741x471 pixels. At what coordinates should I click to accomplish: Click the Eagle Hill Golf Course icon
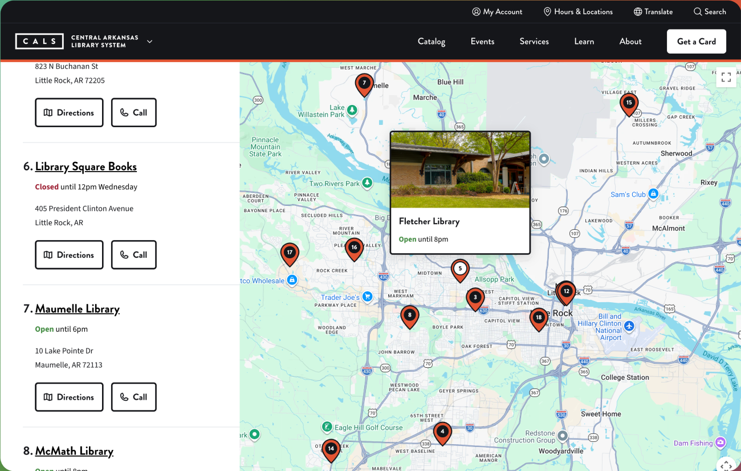[x=327, y=427]
